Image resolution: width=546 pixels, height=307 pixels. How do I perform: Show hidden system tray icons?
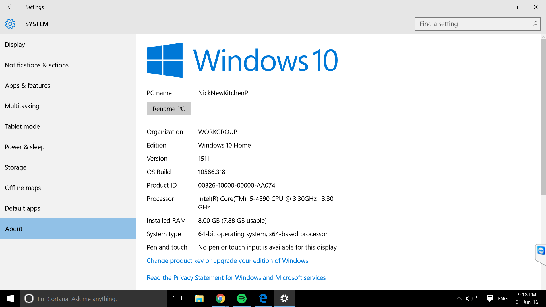(x=459, y=298)
